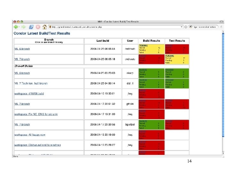Screen dimensions: 230x172
Task: Click the green back arrow button
Action: coord(16,27)
